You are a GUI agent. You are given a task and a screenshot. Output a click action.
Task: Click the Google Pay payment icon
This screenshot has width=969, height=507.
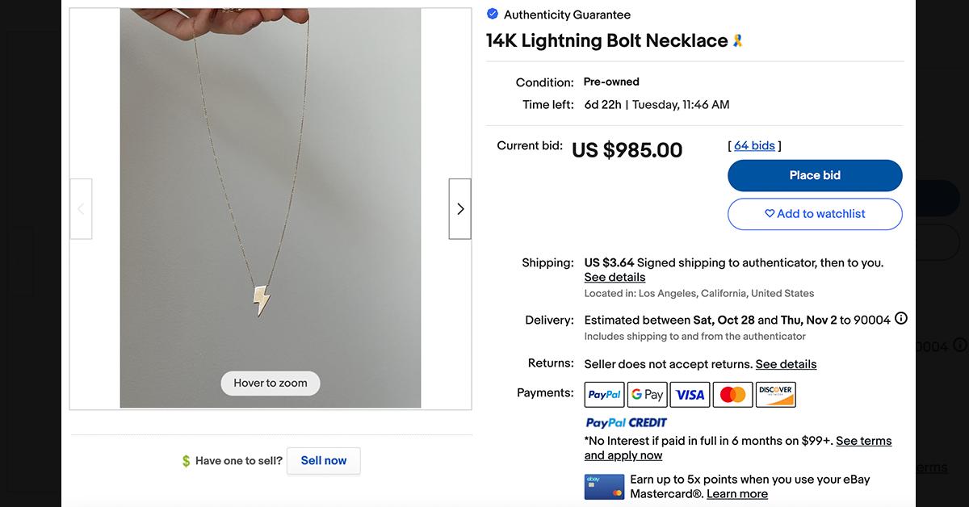tap(647, 394)
